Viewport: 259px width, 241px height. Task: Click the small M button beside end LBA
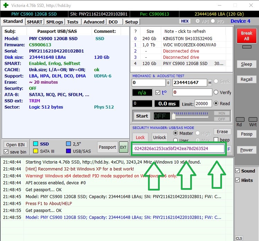(x=210, y=83)
